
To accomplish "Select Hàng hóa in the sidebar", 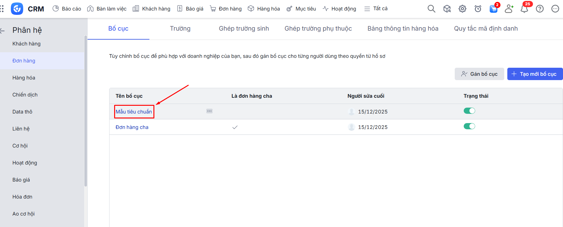I will pos(24,78).
